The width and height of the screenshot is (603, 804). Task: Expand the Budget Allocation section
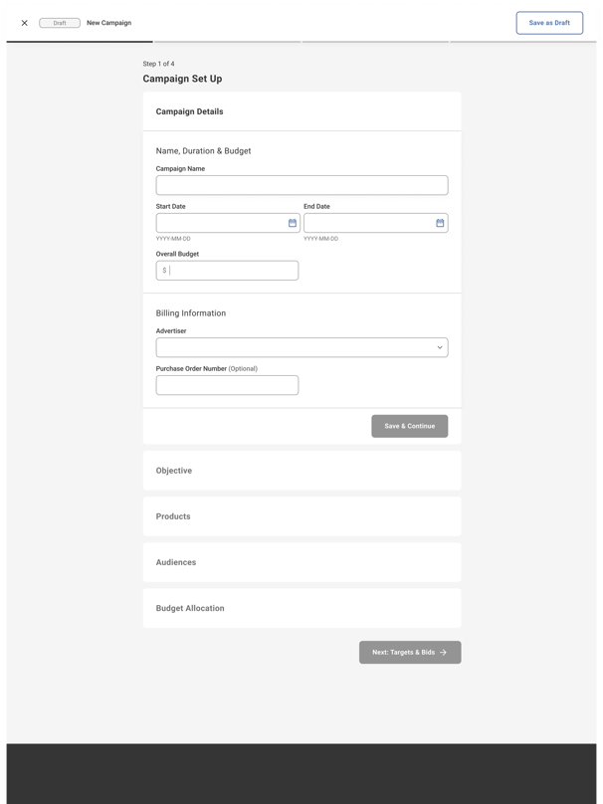(302, 608)
